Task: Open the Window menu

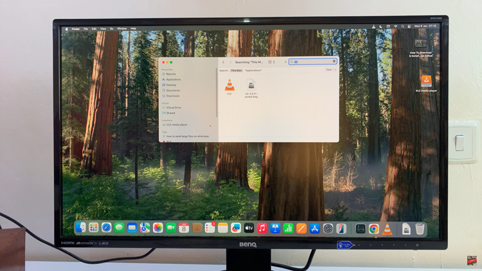Action: click(121, 28)
